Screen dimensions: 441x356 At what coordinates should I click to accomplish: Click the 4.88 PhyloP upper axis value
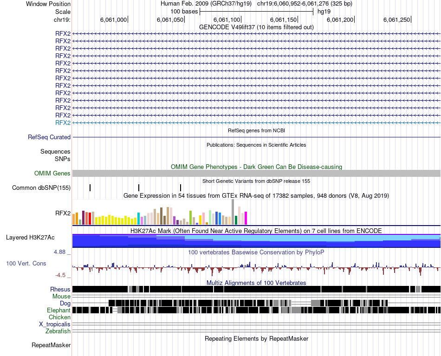[x=59, y=252]
